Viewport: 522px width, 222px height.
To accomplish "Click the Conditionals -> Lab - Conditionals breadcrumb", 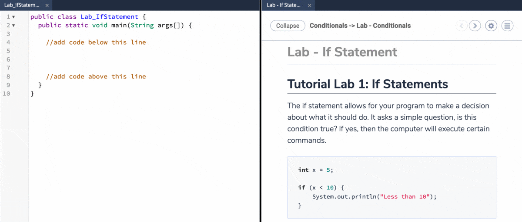I will click(x=360, y=26).
